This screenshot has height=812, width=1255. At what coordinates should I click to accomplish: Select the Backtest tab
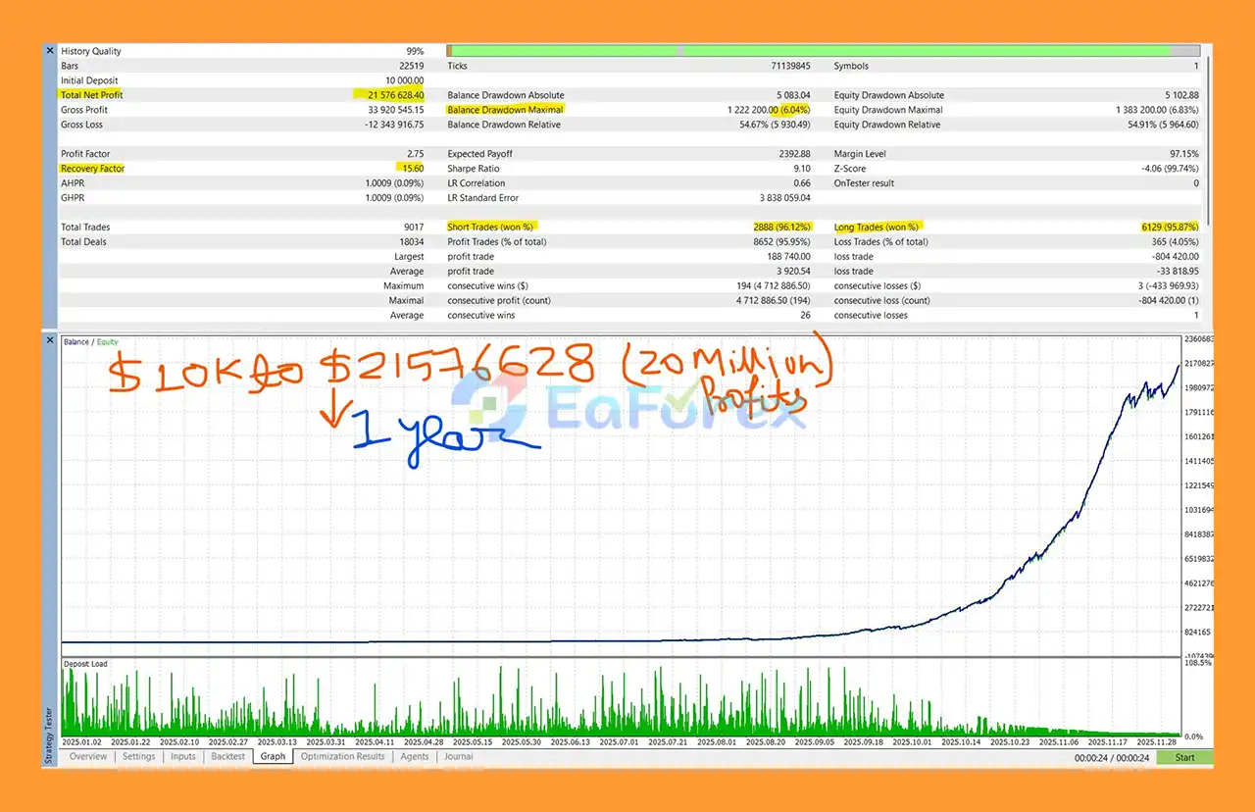[x=228, y=757]
